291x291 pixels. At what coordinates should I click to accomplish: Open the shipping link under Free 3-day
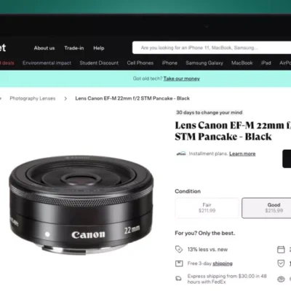(x=223, y=263)
